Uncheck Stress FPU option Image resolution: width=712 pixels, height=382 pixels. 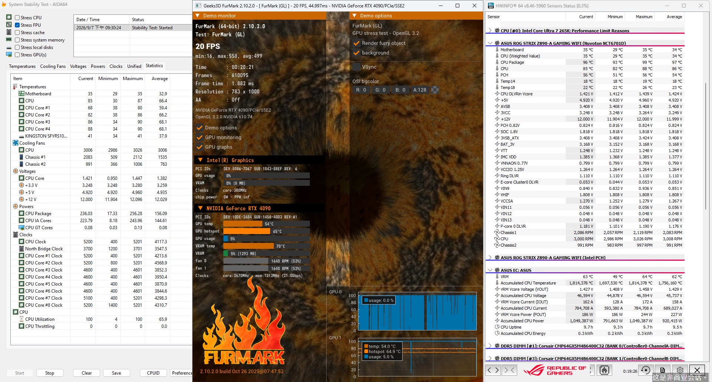pos(17,25)
